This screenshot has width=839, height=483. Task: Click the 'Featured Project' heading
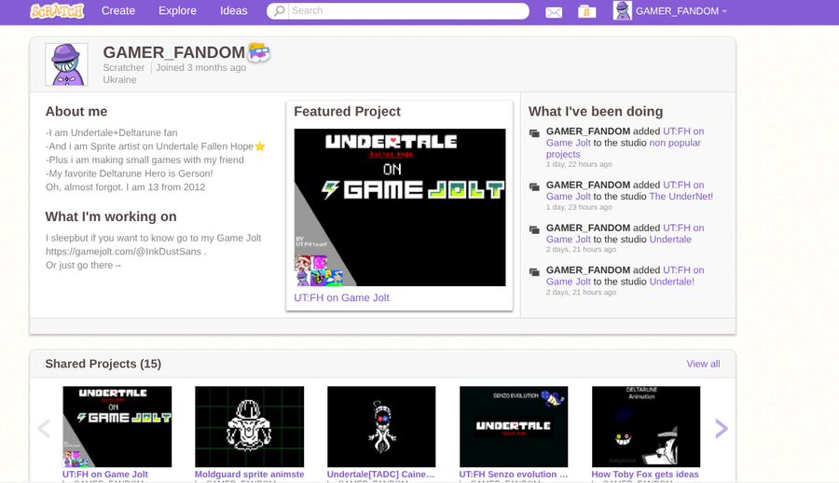point(348,111)
